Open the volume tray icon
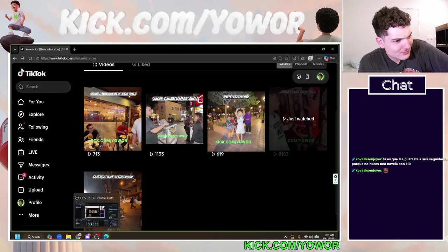 (311, 237)
